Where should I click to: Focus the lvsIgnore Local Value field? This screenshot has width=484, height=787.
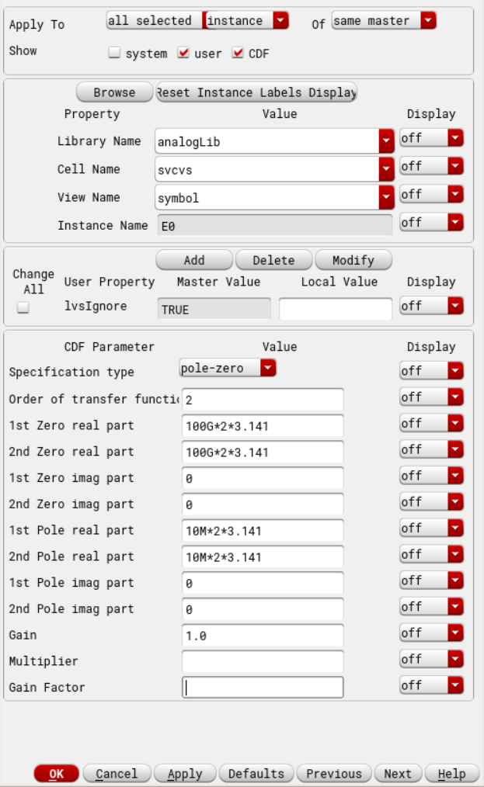(x=336, y=309)
